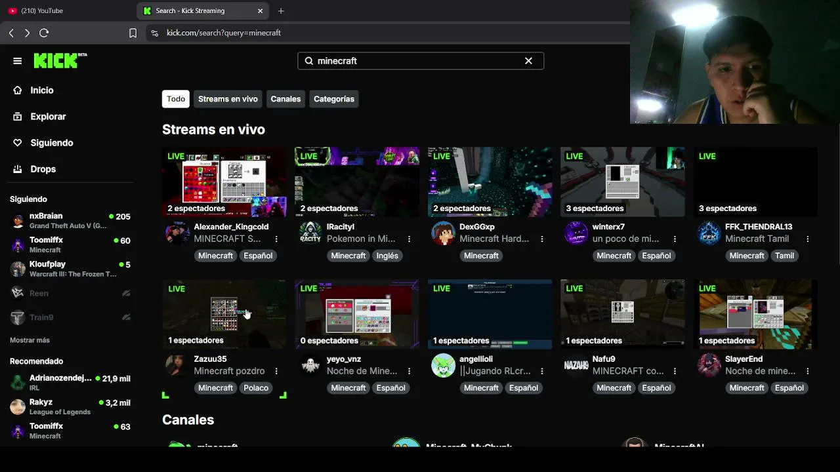Viewport: 840px width, 472px height.
Task: Close the Search - Kick Streaming tab
Action: [260, 10]
